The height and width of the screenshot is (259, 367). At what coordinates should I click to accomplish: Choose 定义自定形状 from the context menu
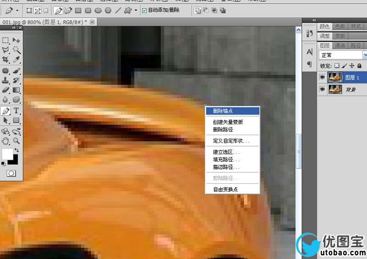(233, 141)
